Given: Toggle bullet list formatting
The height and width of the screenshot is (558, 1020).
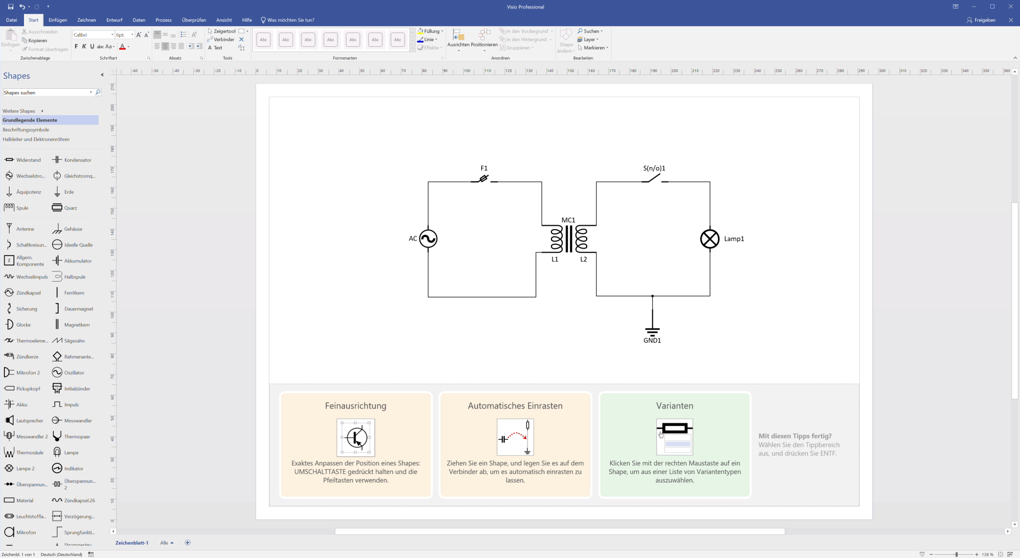Looking at the screenshot, I should 184,35.
